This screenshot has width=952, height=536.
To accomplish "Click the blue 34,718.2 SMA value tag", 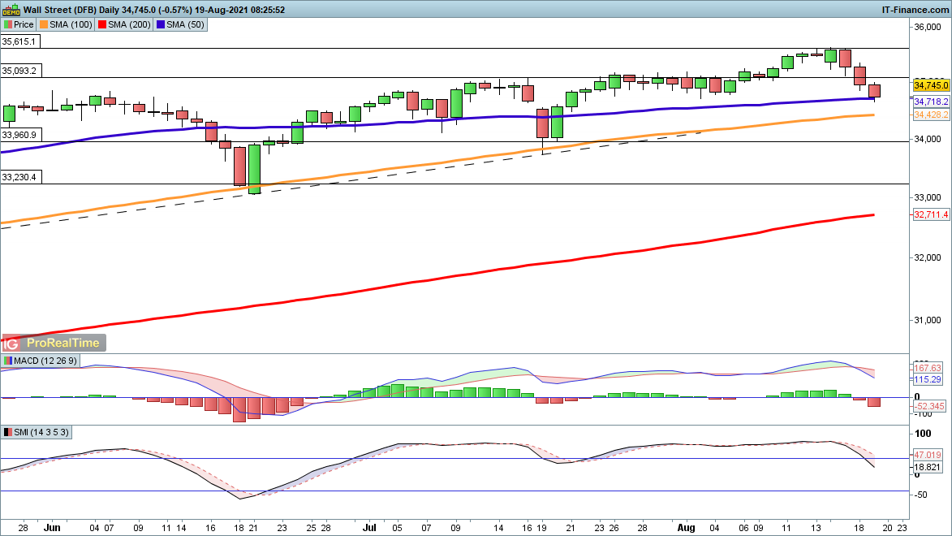I will click(x=931, y=102).
